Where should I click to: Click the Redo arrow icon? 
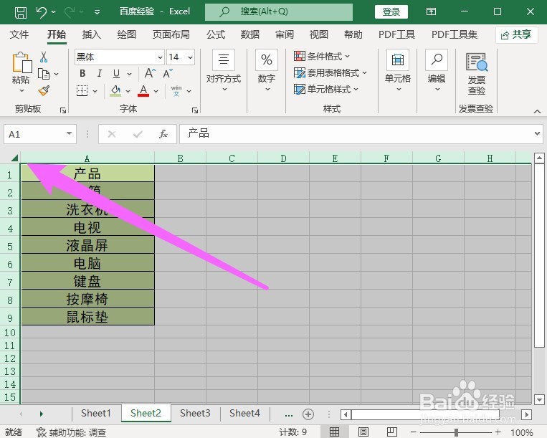point(70,12)
